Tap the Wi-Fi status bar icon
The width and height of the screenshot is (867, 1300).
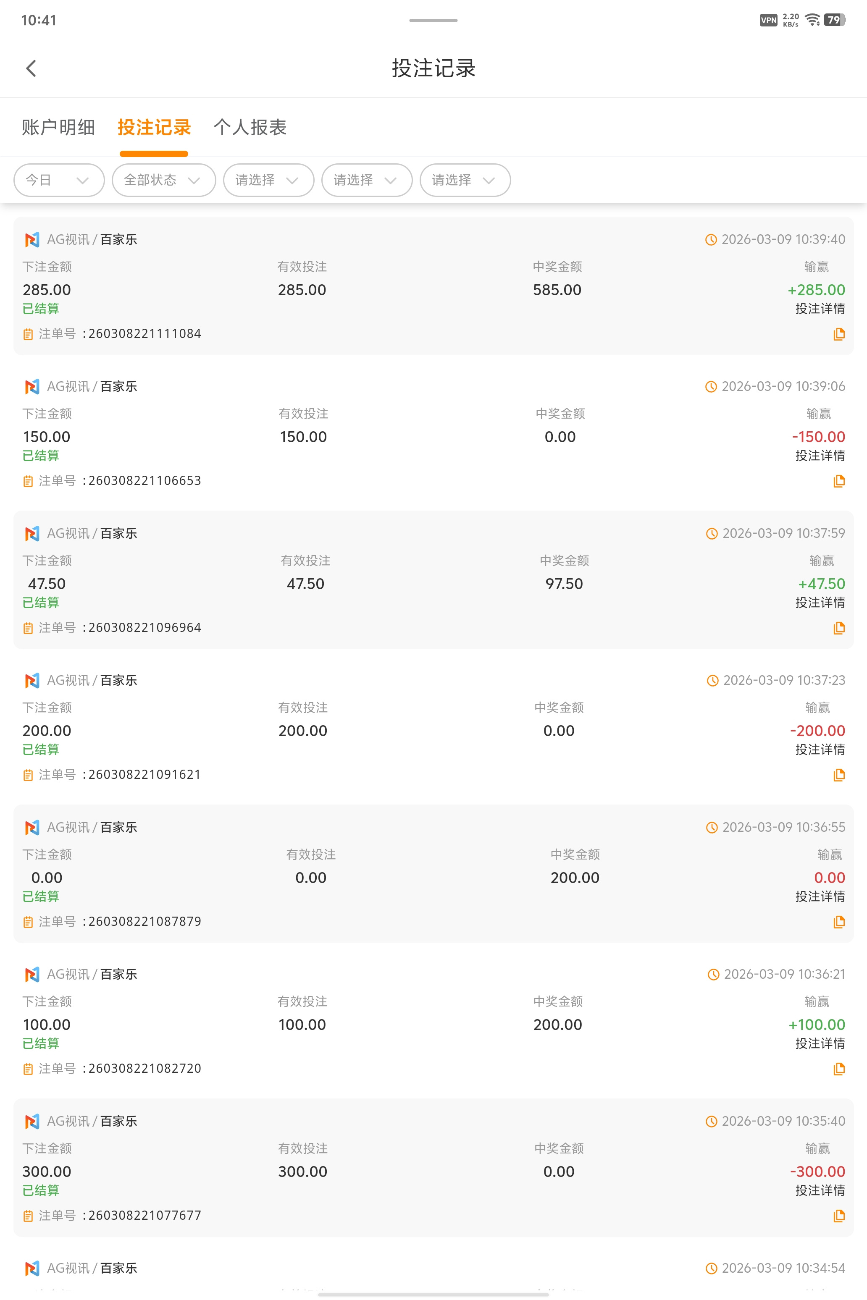pos(812,21)
